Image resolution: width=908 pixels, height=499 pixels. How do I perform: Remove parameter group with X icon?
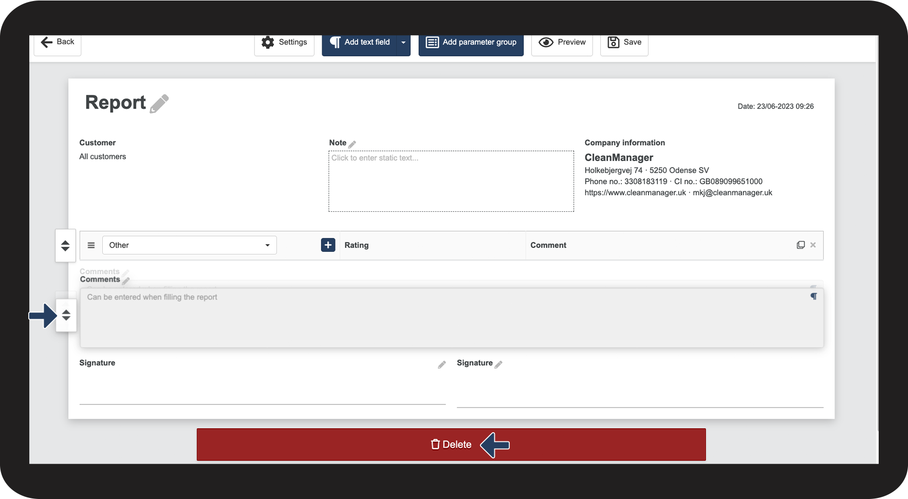813,245
